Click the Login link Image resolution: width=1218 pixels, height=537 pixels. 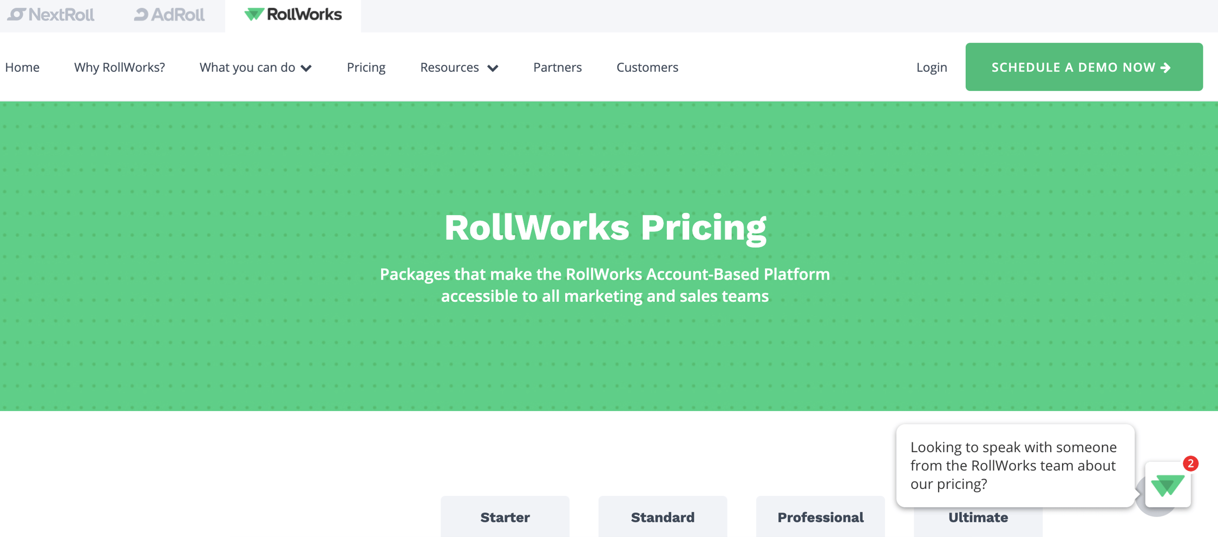[931, 68]
